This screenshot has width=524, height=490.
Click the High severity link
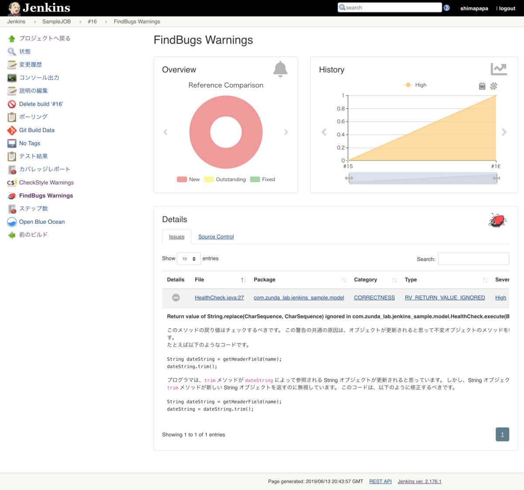[x=501, y=298]
